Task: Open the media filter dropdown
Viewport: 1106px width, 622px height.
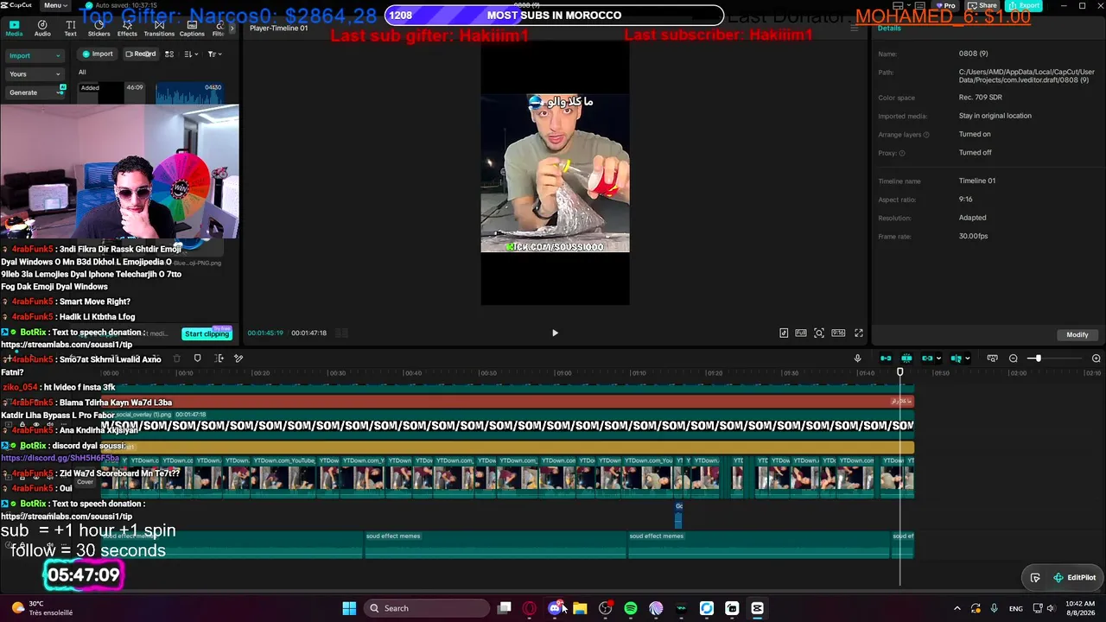Action: tap(215, 54)
